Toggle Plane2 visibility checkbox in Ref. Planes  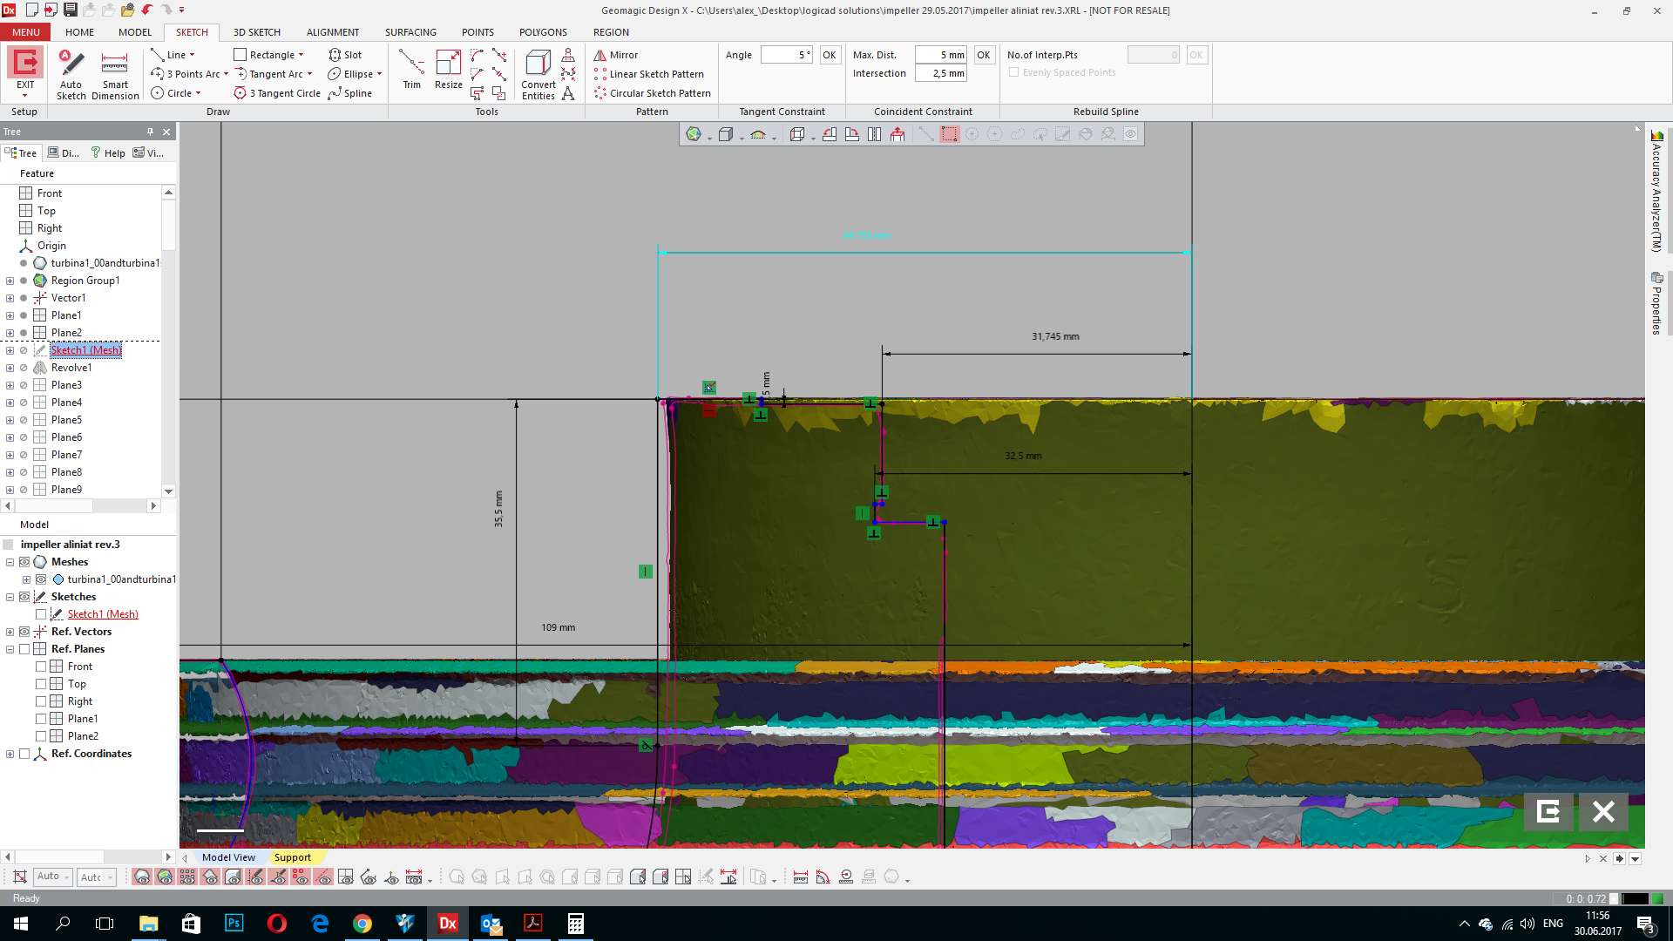click(41, 736)
